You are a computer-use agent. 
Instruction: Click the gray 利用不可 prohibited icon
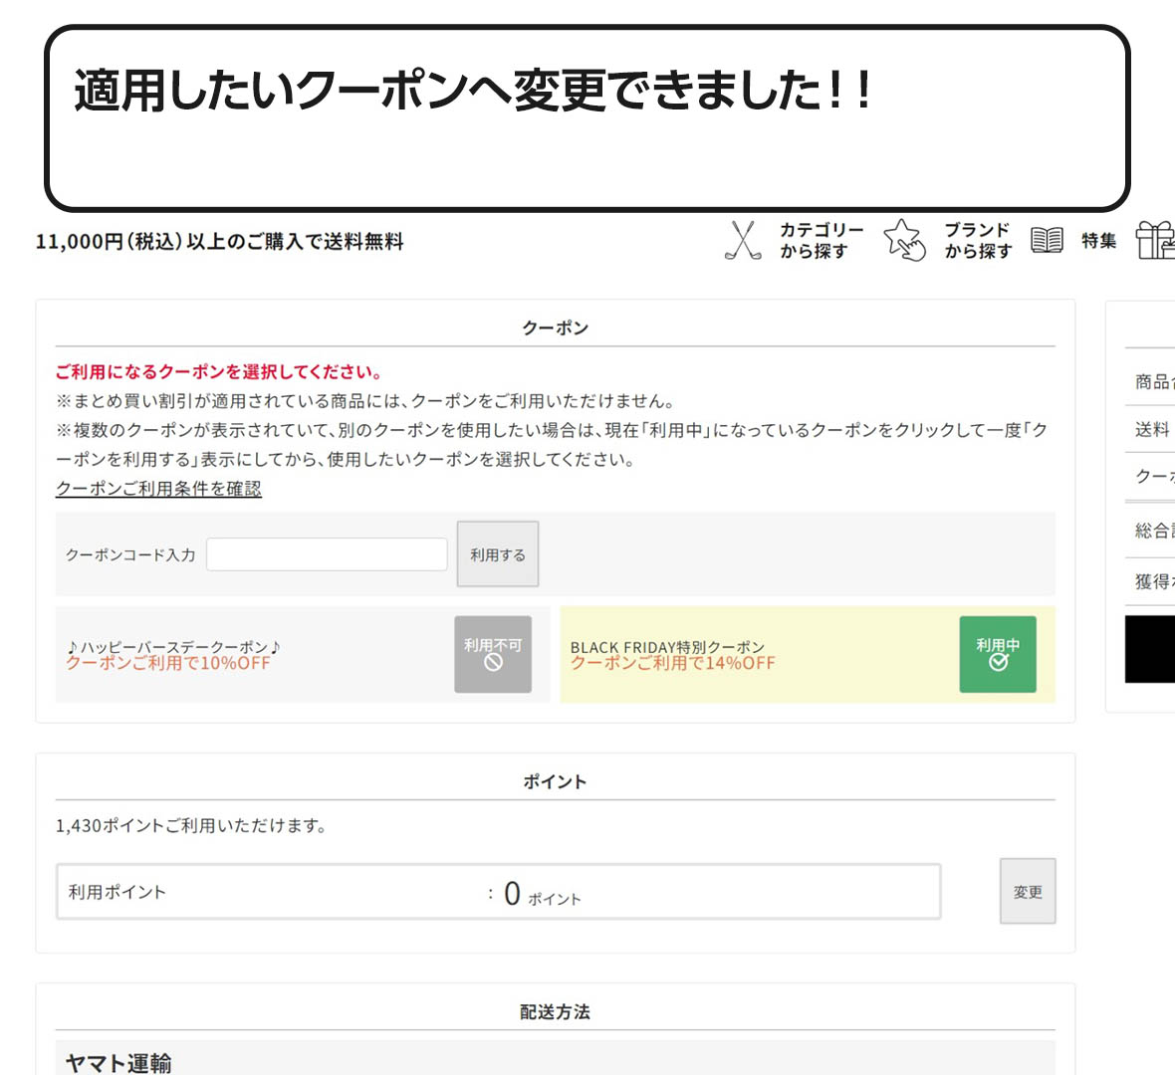pos(493,655)
